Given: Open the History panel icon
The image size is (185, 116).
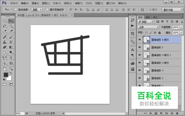Looking at the screenshot, I should [133, 20].
